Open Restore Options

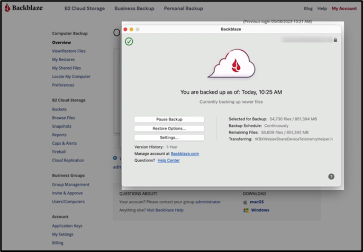169,128
